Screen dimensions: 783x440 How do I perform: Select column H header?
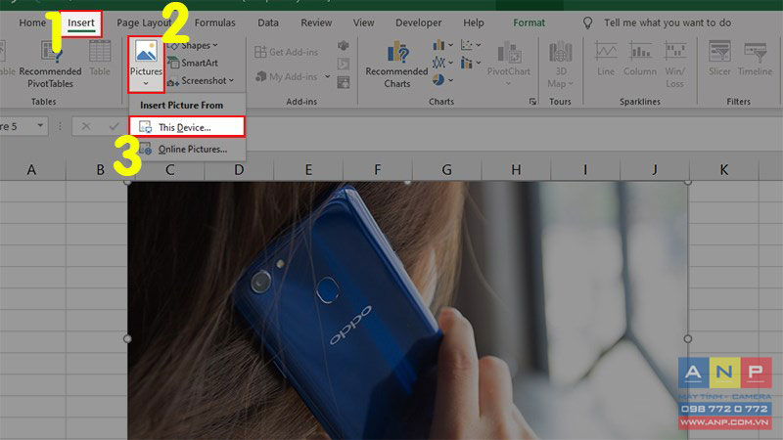click(516, 169)
